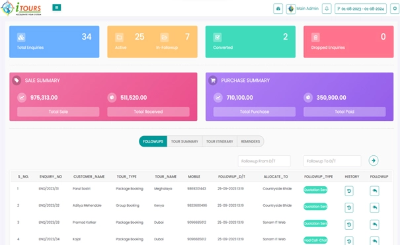This screenshot has width=400, height=245.
Task: Click Sonam IT Web in Pramod Kotkar row
Action: [x=274, y=223]
